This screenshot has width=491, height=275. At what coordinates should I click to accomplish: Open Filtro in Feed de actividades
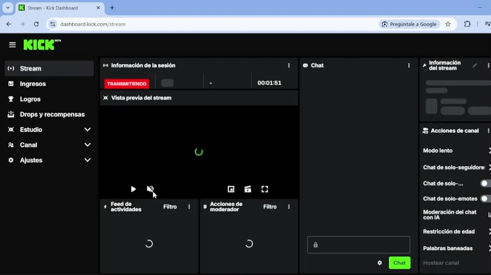click(x=170, y=207)
